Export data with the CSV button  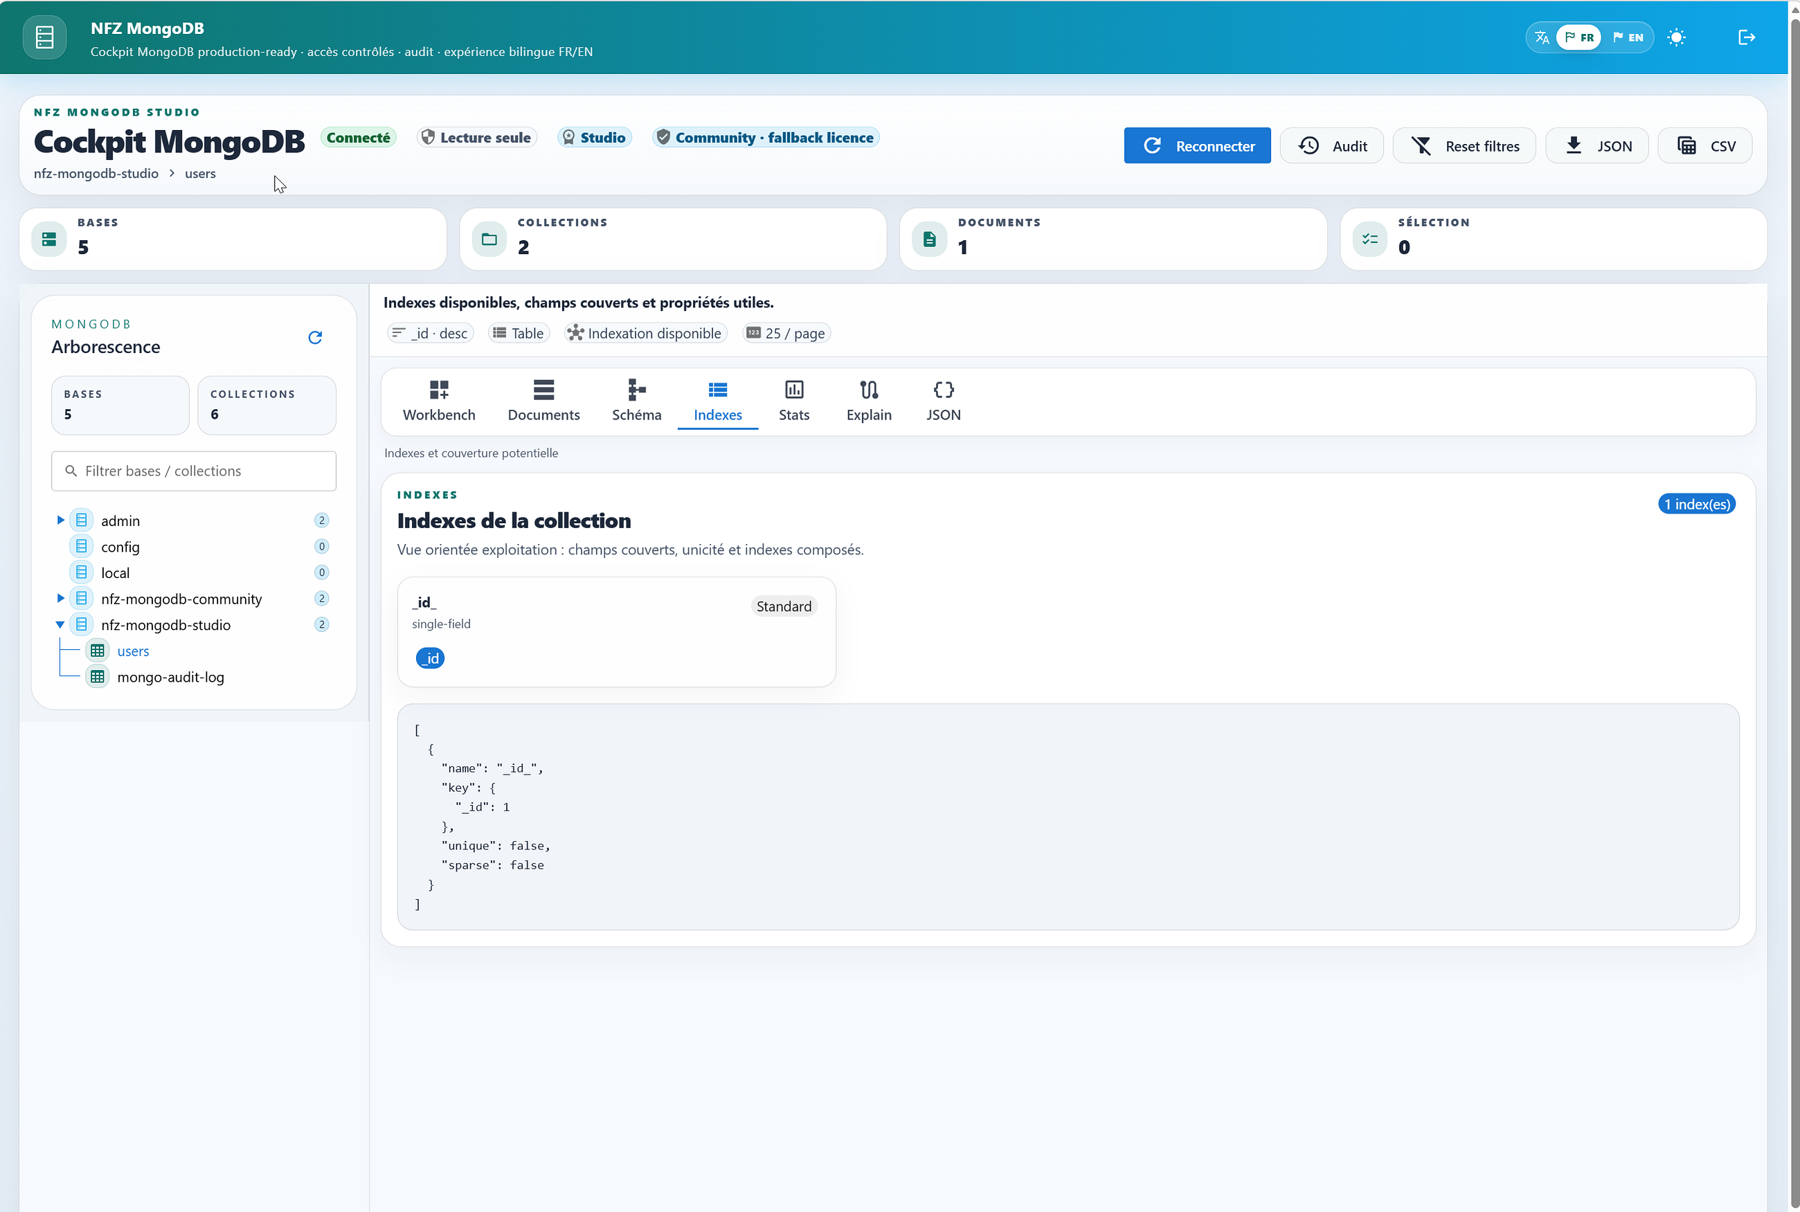click(x=1704, y=145)
